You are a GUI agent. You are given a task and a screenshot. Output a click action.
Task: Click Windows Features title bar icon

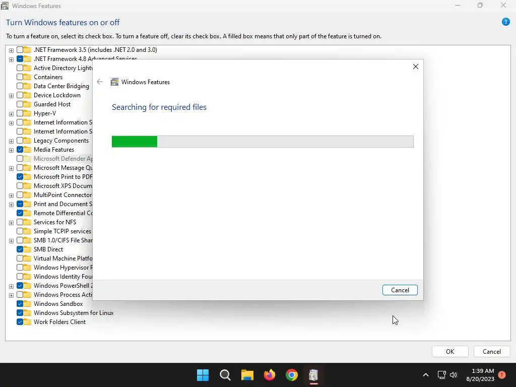tap(5, 6)
